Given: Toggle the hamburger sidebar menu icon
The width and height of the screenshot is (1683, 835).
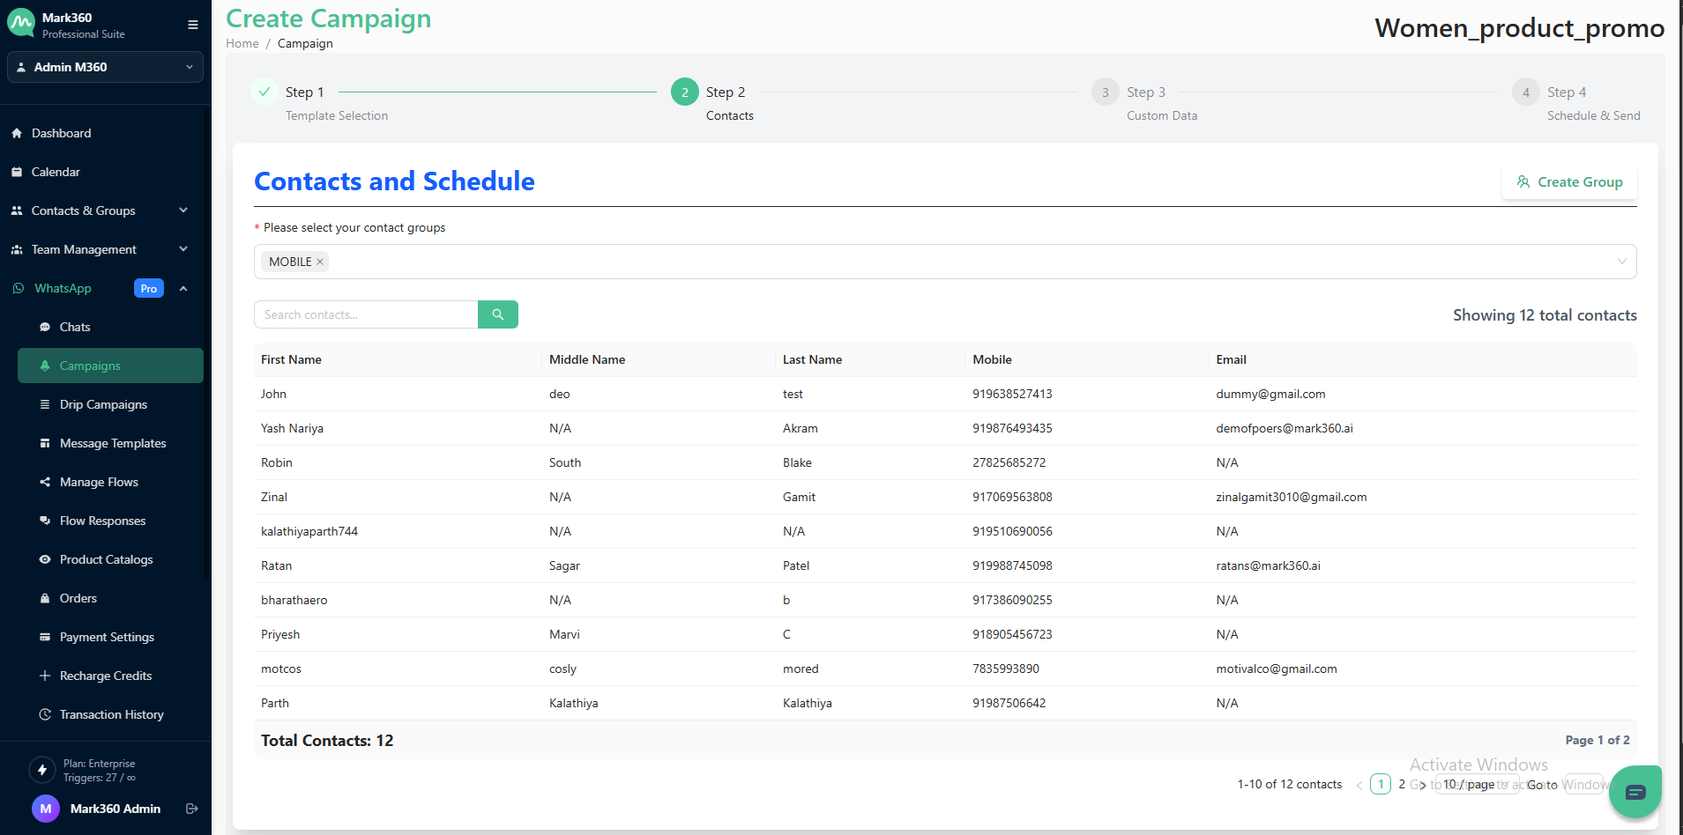Looking at the screenshot, I should click(193, 25).
